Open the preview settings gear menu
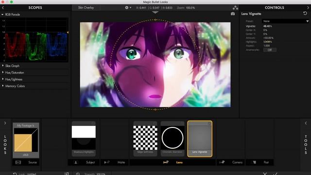 128,8
